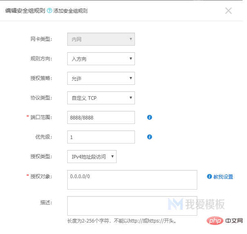Open the 授权策略 dropdown showing 允许
The image size is (247, 234).
pyautogui.click(x=101, y=78)
